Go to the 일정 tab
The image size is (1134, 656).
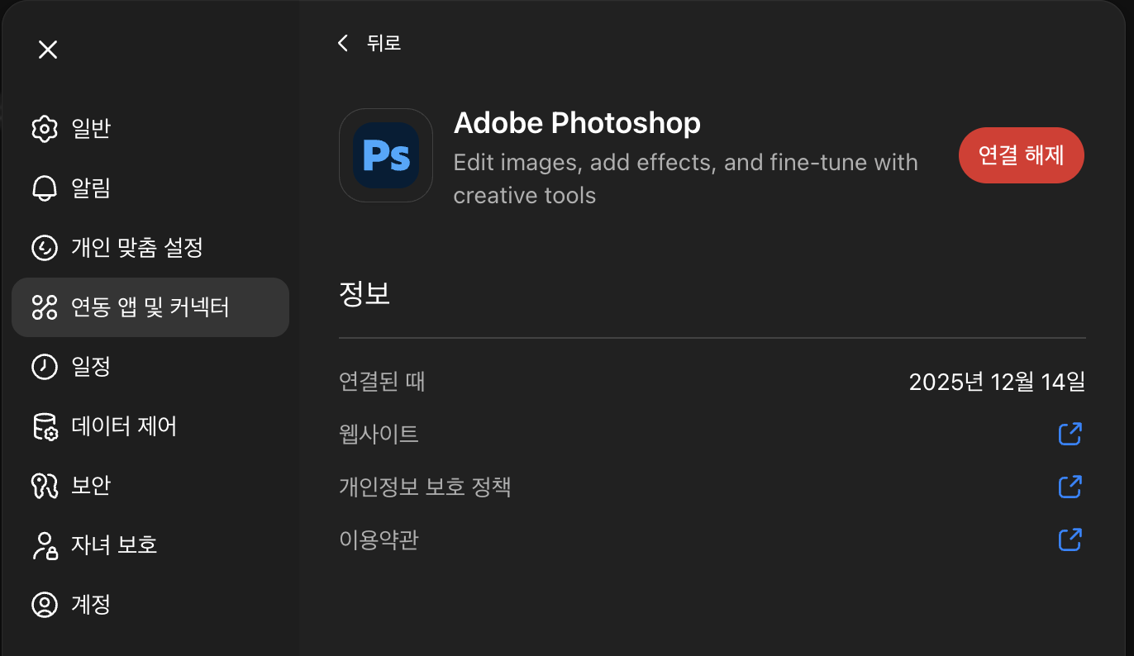tap(150, 367)
